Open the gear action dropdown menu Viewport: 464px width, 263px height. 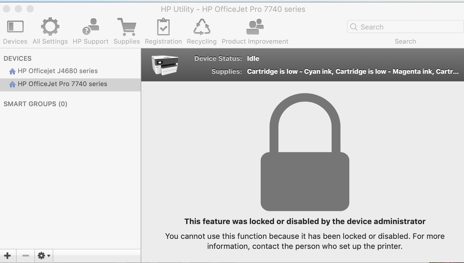point(44,256)
